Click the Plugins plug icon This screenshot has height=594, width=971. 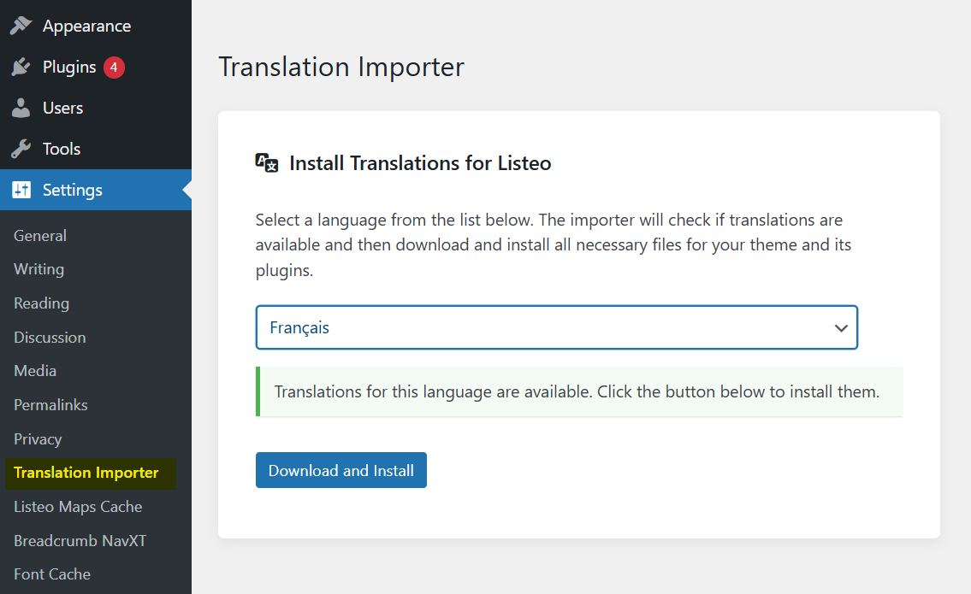pyautogui.click(x=21, y=67)
